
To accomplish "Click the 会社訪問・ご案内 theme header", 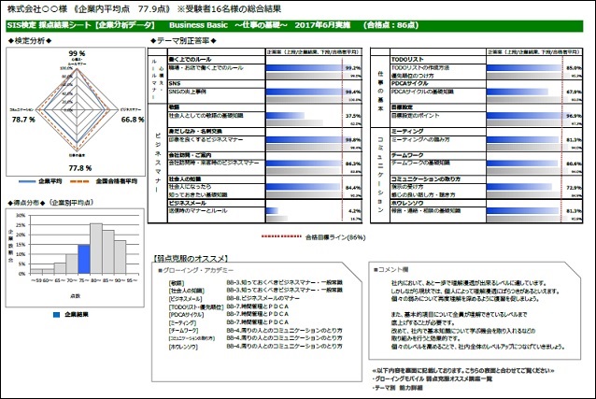I will [x=190, y=155].
